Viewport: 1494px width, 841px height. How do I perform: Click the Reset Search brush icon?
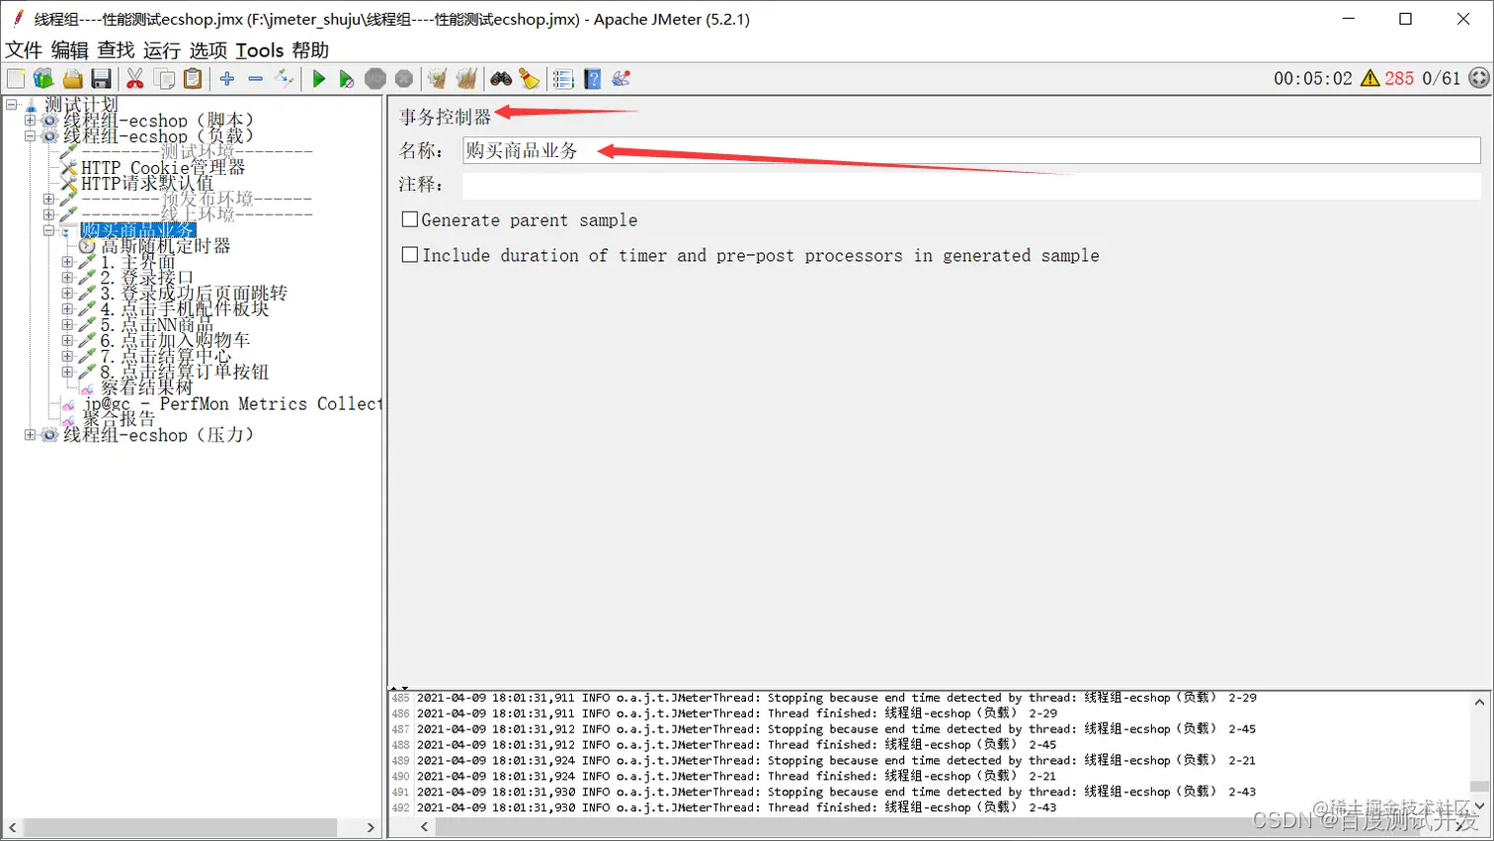click(530, 79)
